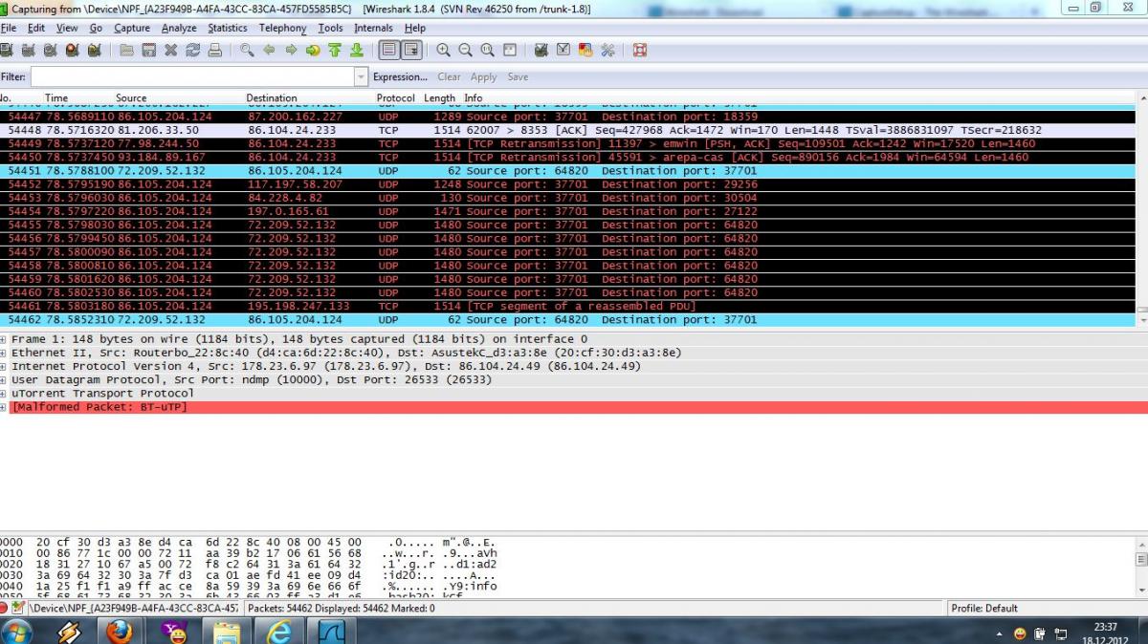Go forward in packet history arrow
1148x644 pixels.
pyautogui.click(x=291, y=50)
